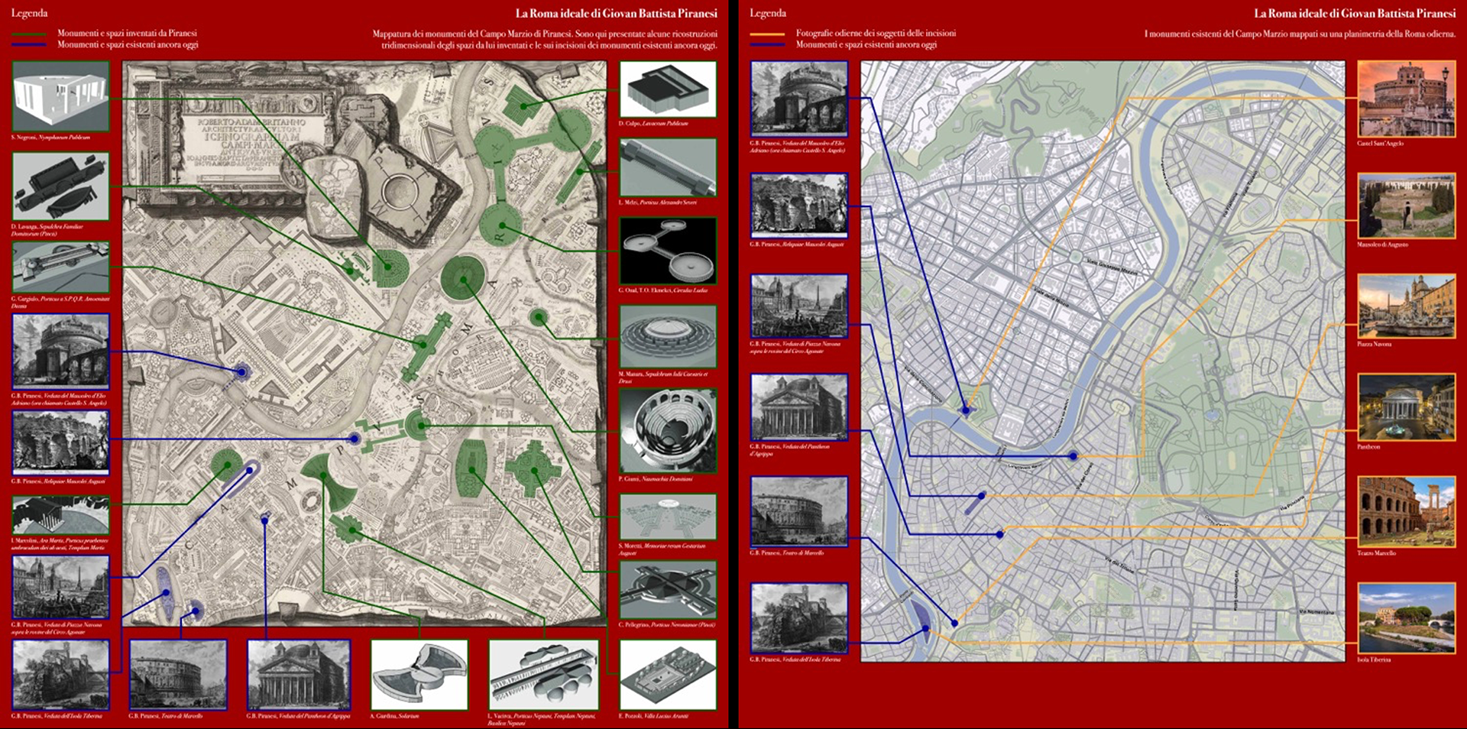This screenshot has width=1467, height=729.
Task: Open the Castel Sant'Angelo color photo
Action: (x=1406, y=99)
